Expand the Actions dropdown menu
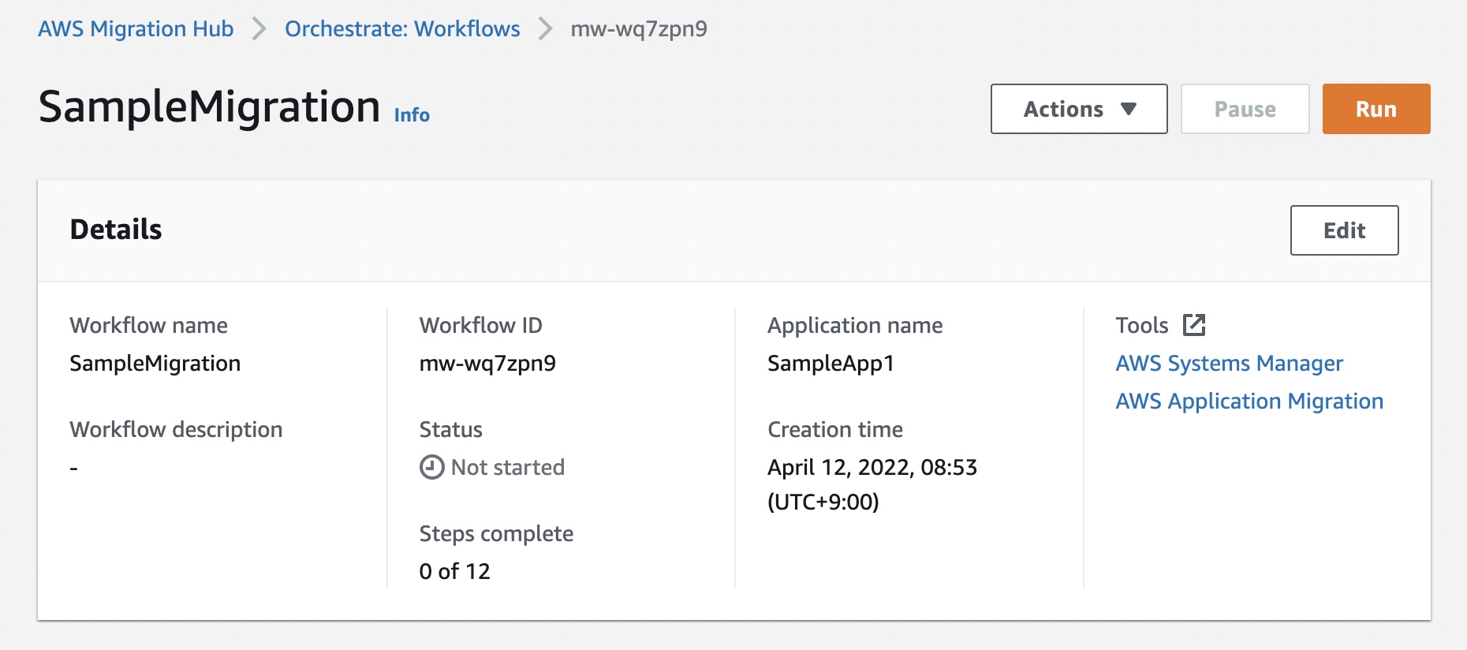The width and height of the screenshot is (1467, 650). pos(1079,109)
